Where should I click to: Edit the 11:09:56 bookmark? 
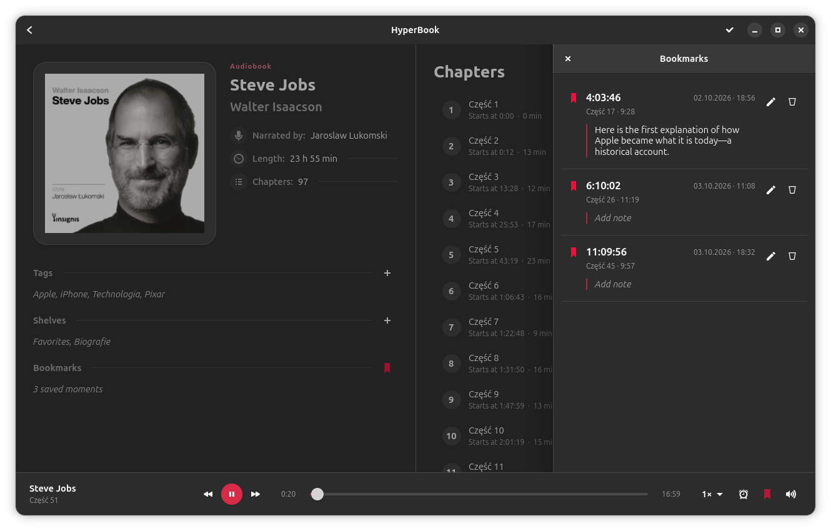click(x=771, y=256)
